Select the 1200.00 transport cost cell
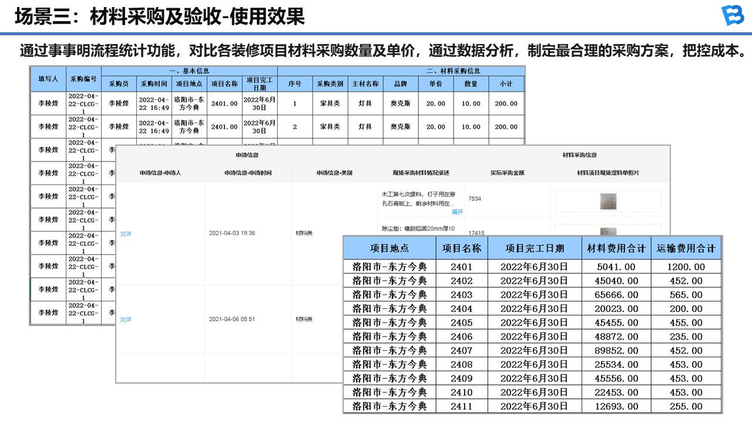The width and height of the screenshot is (752, 423). pyautogui.click(x=687, y=267)
